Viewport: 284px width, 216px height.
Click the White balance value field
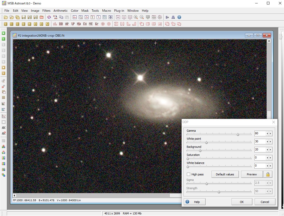[x=260, y=166]
